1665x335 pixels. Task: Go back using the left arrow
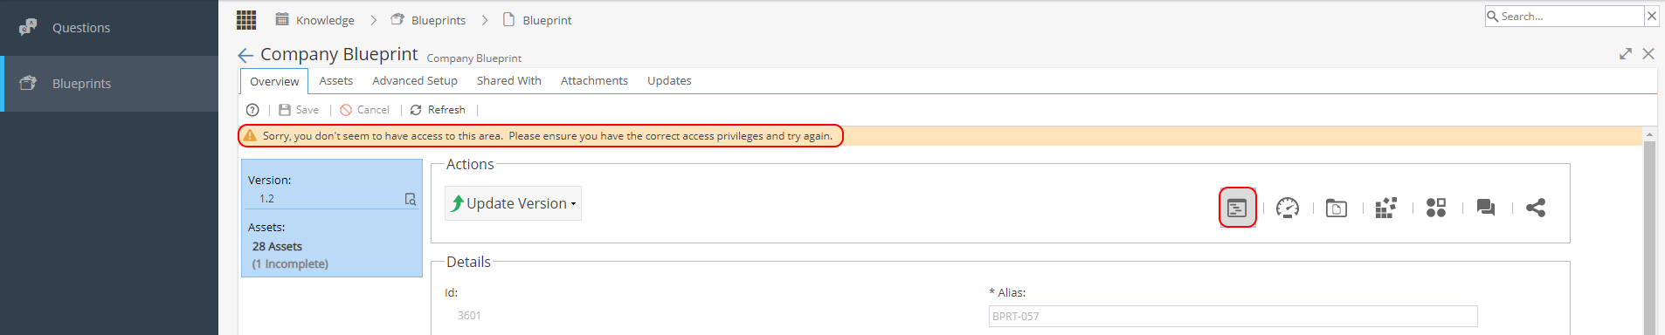click(245, 55)
